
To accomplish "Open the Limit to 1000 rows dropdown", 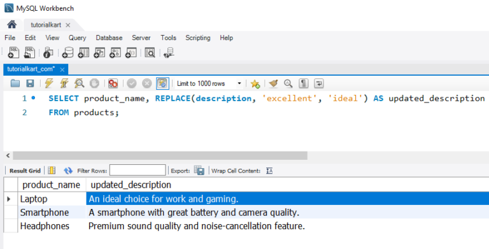I will click(208, 83).
